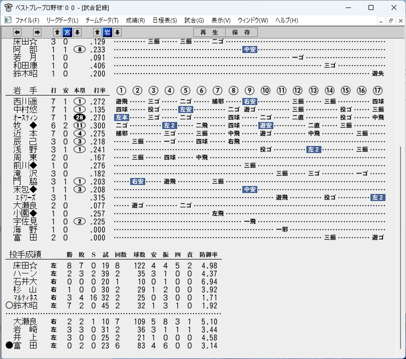Open the ヘルプ(H) menu

click(287, 20)
